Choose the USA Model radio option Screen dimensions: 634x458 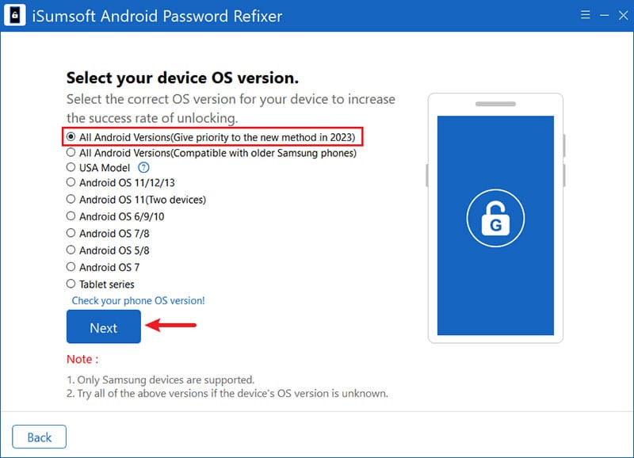(71, 168)
